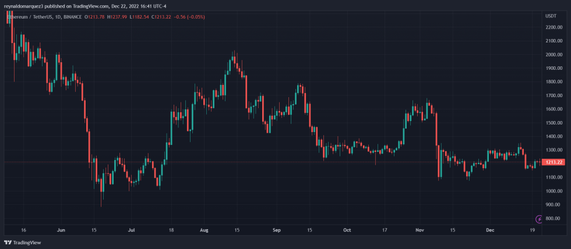Click the Oct label on the date axis
This screenshot has width=571, height=249.
point(347,230)
